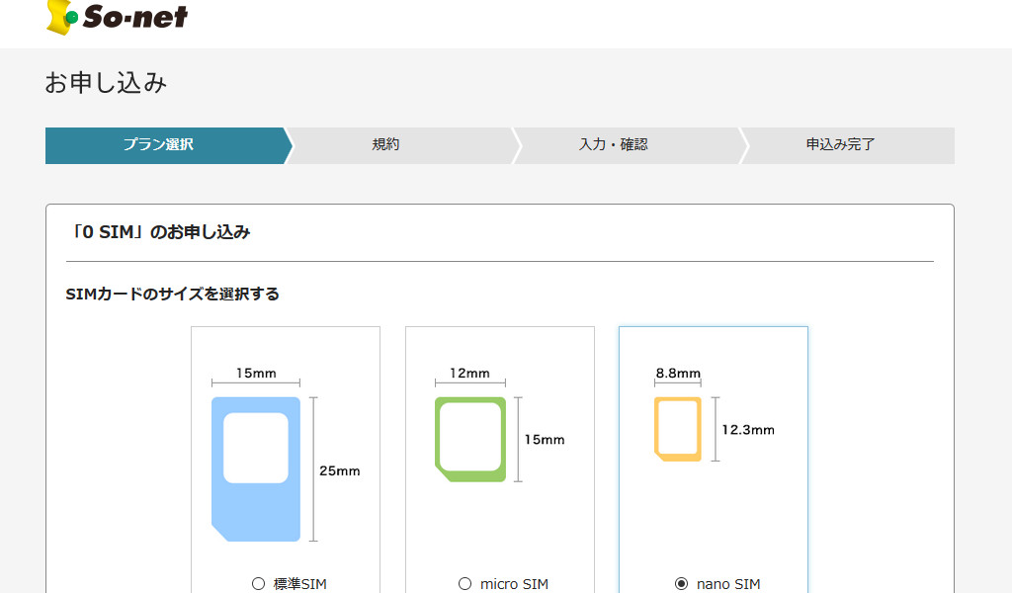This screenshot has width=1012, height=593.
Task: Click the blue standard SIM card image
Action: (256, 469)
